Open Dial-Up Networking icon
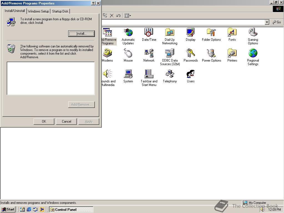 (170, 36)
